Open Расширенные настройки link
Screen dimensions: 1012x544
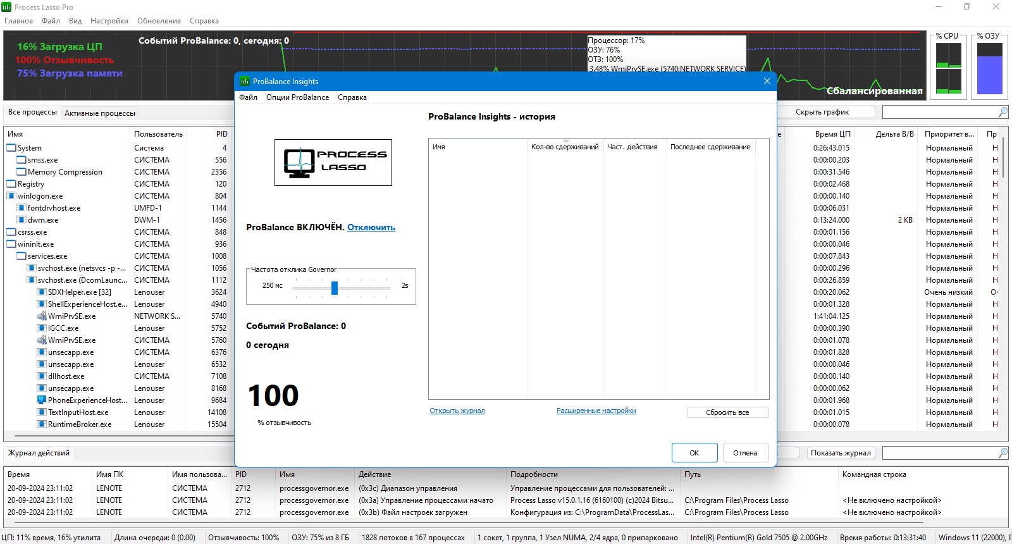pyautogui.click(x=596, y=411)
